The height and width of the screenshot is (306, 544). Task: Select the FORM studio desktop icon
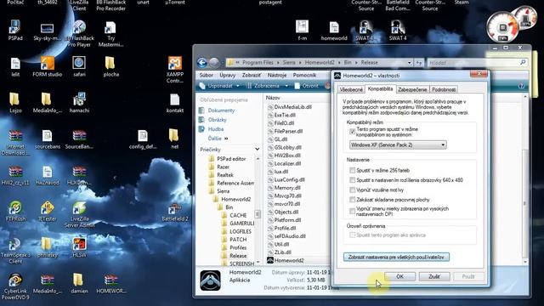coord(48,66)
